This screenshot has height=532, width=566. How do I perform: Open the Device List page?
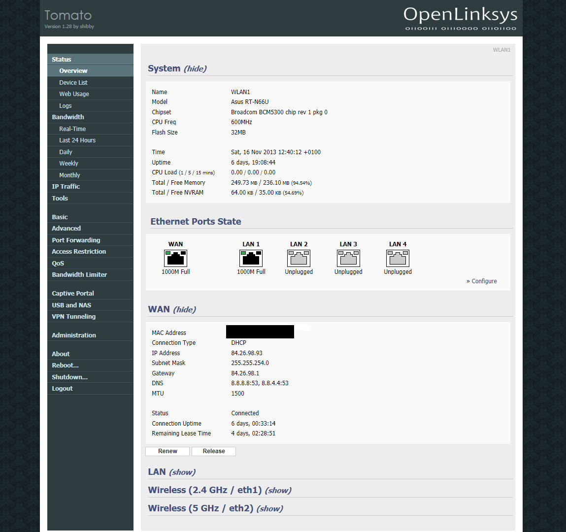(73, 83)
